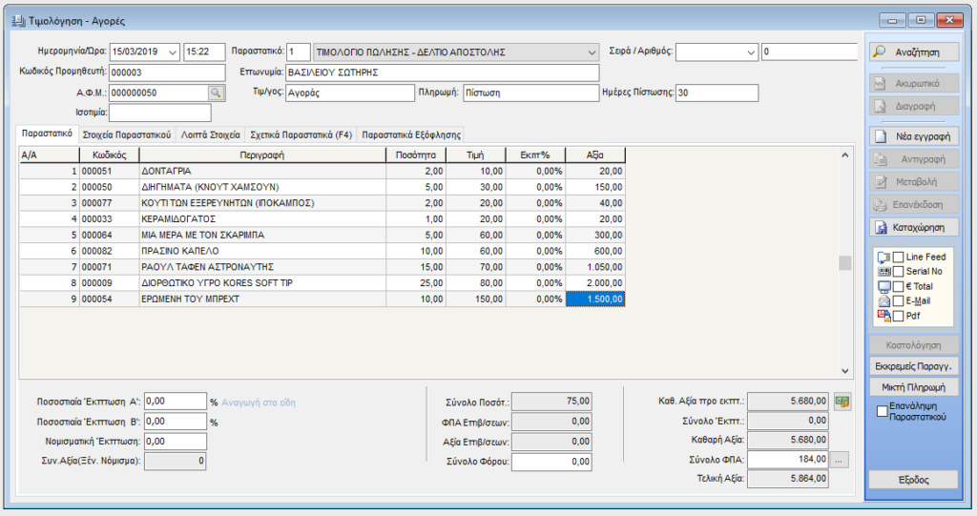Open the Στοιχεία Παραστατικού tab
The width and height of the screenshot is (977, 516).
[x=127, y=134]
